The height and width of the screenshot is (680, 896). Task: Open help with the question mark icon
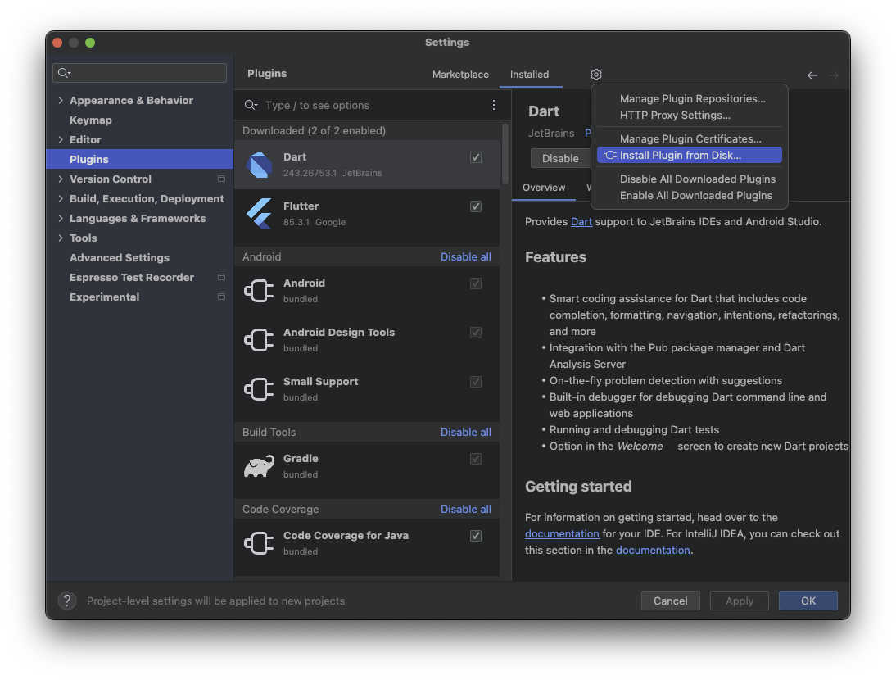click(67, 601)
